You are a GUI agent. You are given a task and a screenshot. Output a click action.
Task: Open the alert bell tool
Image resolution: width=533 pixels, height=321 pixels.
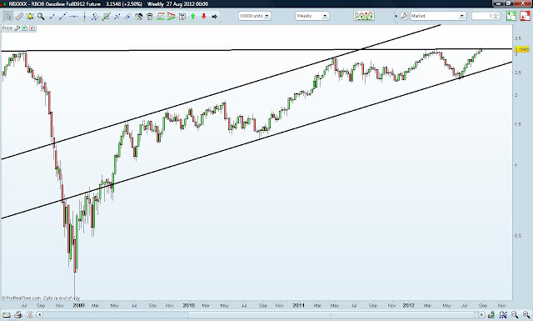point(30,17)
